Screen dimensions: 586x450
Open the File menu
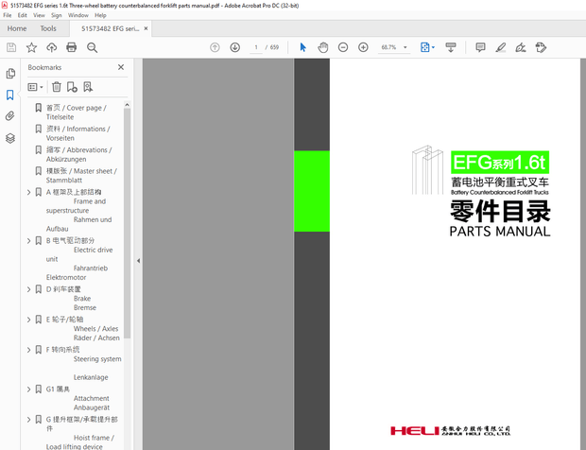coord(8,15)
